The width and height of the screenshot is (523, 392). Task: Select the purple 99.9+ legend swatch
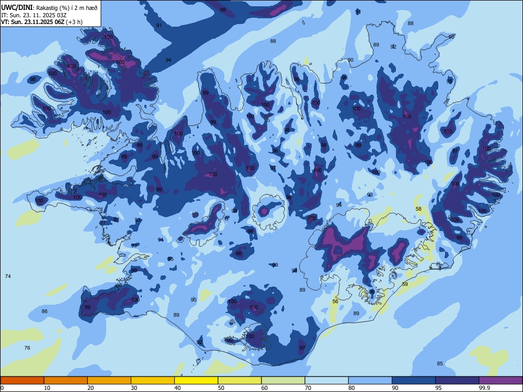point(501,381)
